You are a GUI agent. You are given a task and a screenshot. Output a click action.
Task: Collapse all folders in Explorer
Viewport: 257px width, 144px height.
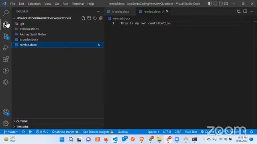tap(101, 18)
